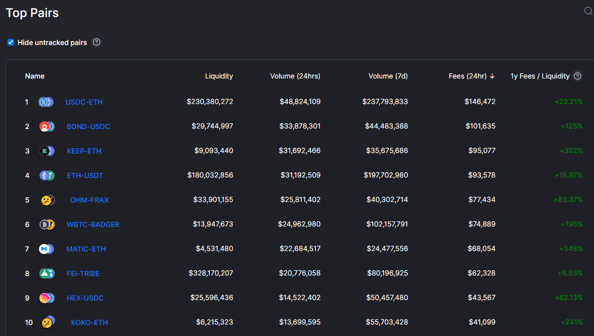Screen dimensions: 594x336
Task: Select the 24hr fees value $41,099
Action: click(482, 322)
